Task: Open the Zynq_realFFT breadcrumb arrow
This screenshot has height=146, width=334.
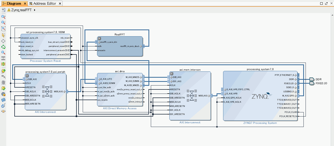Action: pyautogui.click(x=35, y=10)
